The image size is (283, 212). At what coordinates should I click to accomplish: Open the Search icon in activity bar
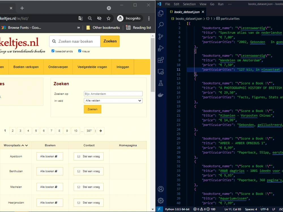click(161, 25)
